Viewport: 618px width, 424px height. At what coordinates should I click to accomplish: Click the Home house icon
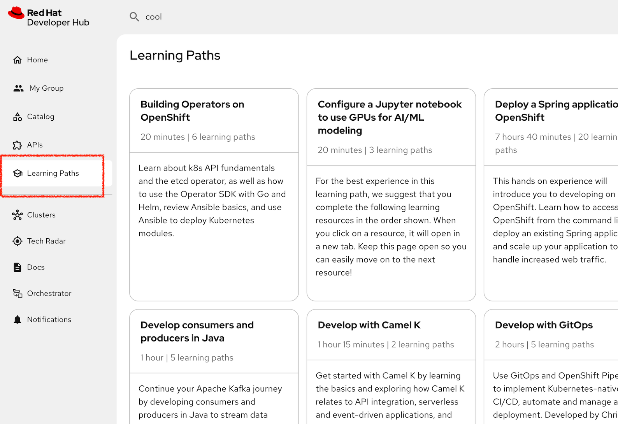(18, 60)
